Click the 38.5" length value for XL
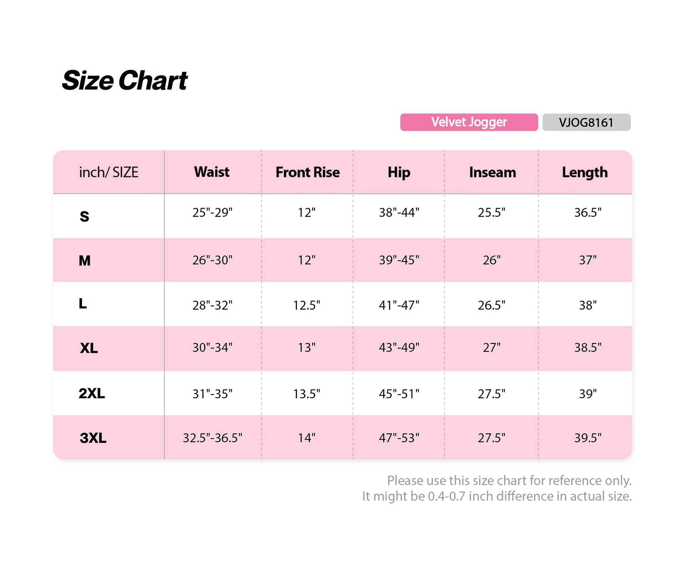This screenshot has height=566, width=695. [587, 347]
